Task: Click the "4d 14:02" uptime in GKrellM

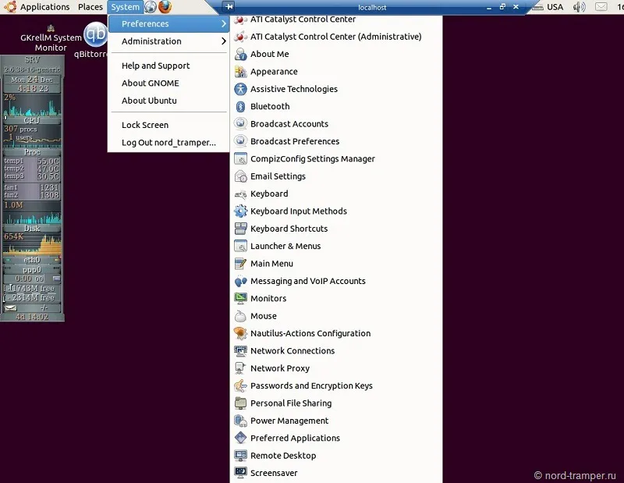Action: [32, 317]
